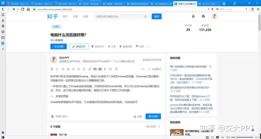Open the Notes panel in the sidebar
The width and height of the screenshot is (261, 139).
pos(3,26)
